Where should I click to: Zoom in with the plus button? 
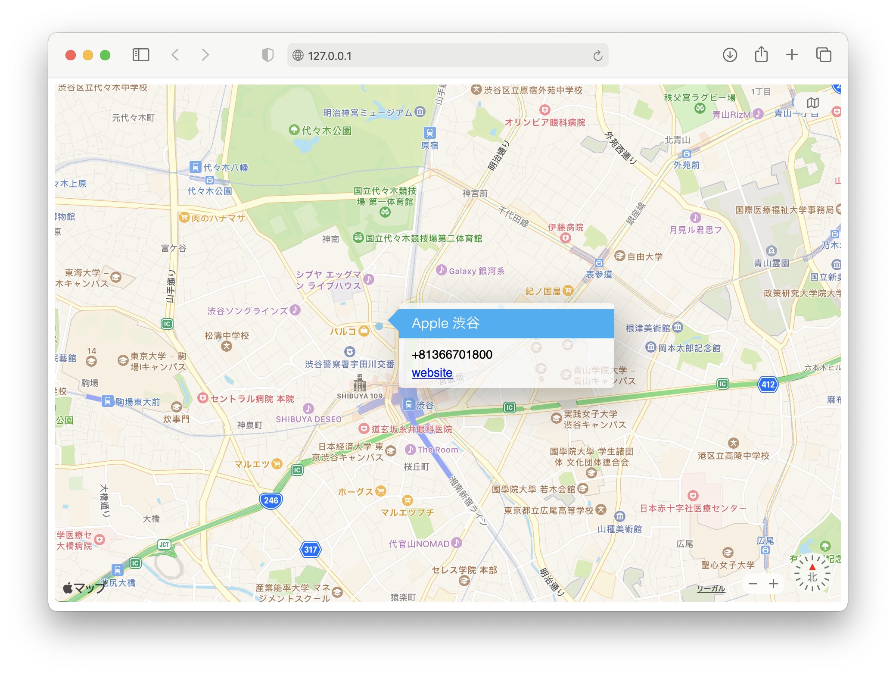[x=773, y=584]
